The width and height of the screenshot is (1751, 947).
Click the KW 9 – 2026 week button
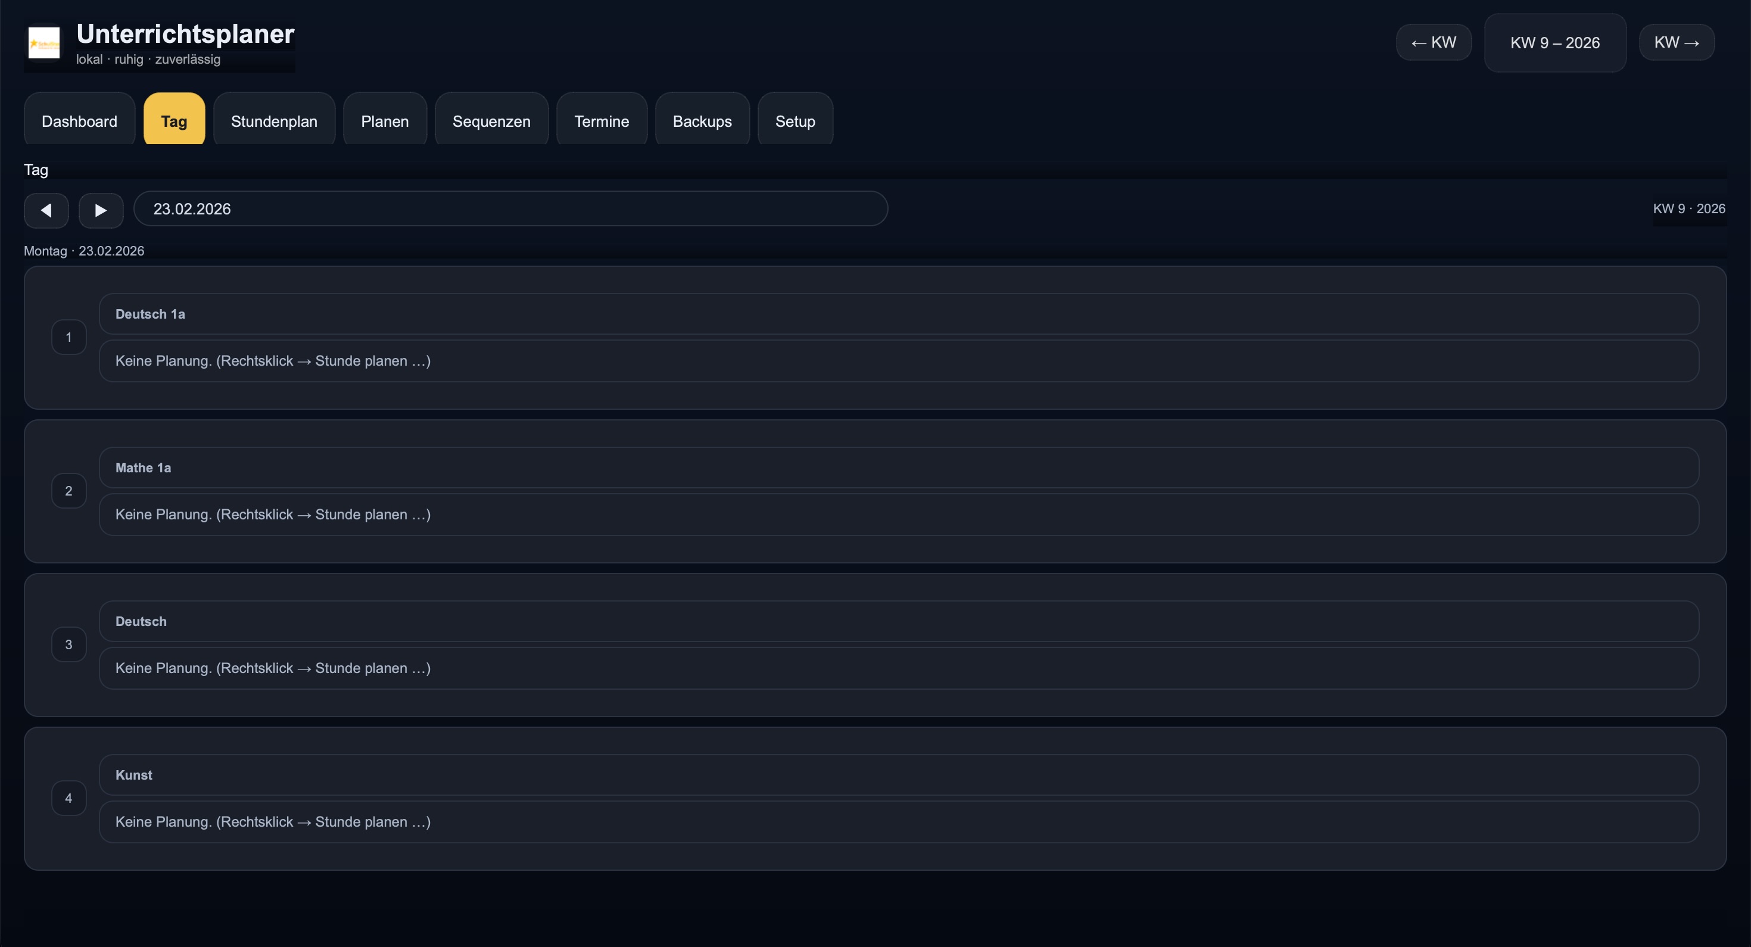[x=1554, y=43]
